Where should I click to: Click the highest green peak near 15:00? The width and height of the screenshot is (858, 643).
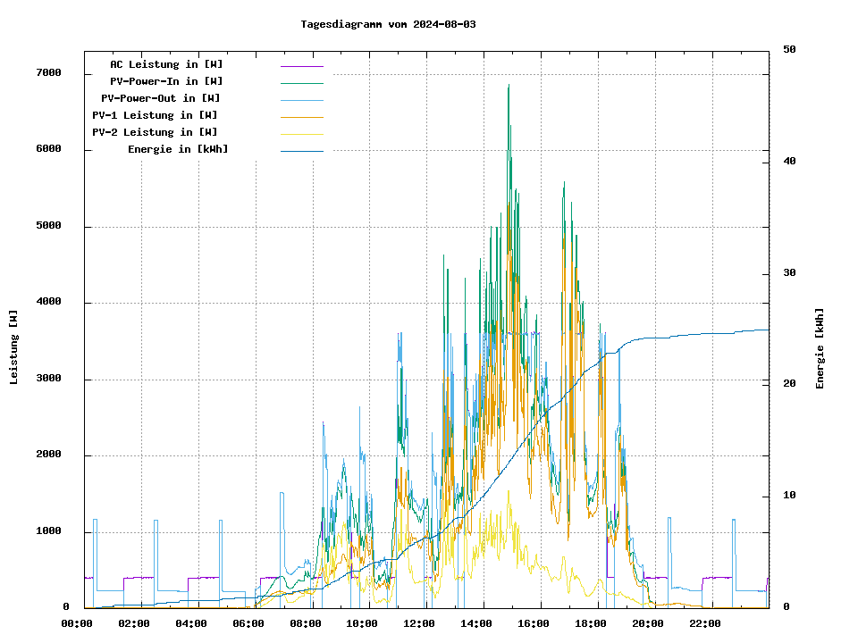(509, 87)
